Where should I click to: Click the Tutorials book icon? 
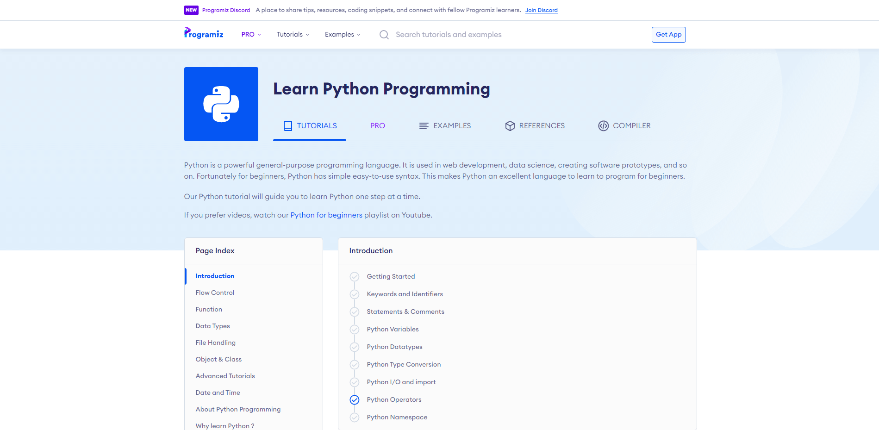[288, 126]
